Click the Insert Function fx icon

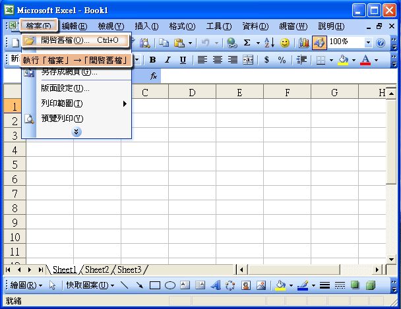pyautogui.click(x=154, y=76)
